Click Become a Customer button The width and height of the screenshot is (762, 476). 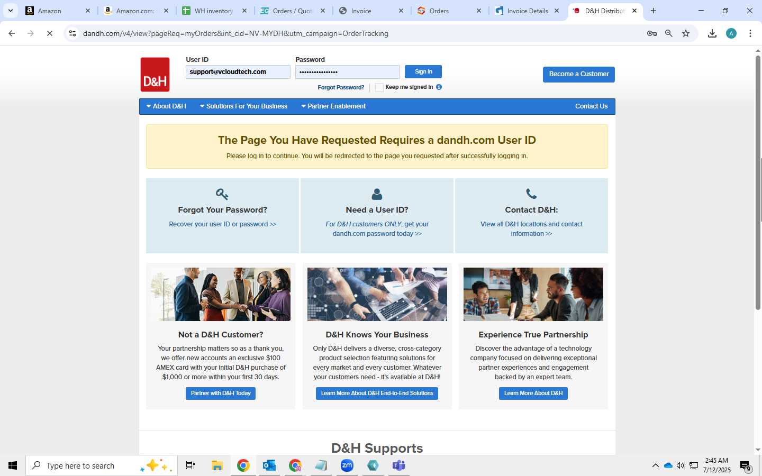pyautogui.click(x=579, y=74)
